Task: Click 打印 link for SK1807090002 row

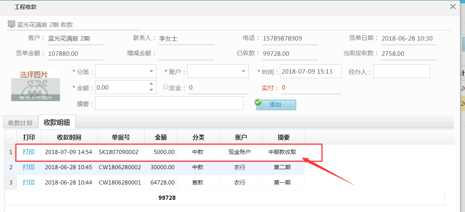Action: 29,152
